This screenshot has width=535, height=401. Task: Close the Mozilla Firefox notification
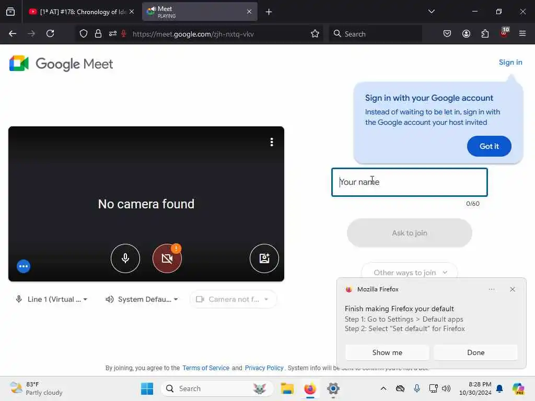tap(513, 289)
